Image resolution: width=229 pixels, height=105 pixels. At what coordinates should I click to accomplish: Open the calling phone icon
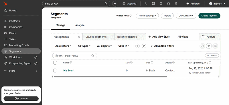tap(146, 4)
